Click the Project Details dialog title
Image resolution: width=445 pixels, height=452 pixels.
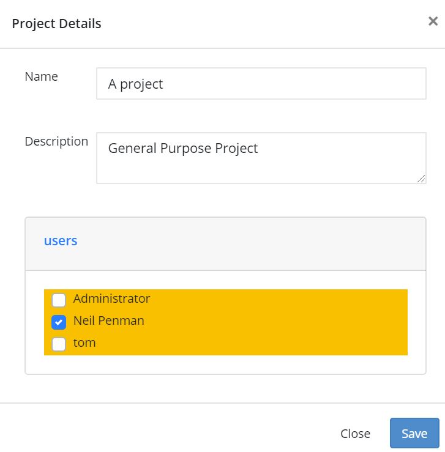(x=56, y=24)
